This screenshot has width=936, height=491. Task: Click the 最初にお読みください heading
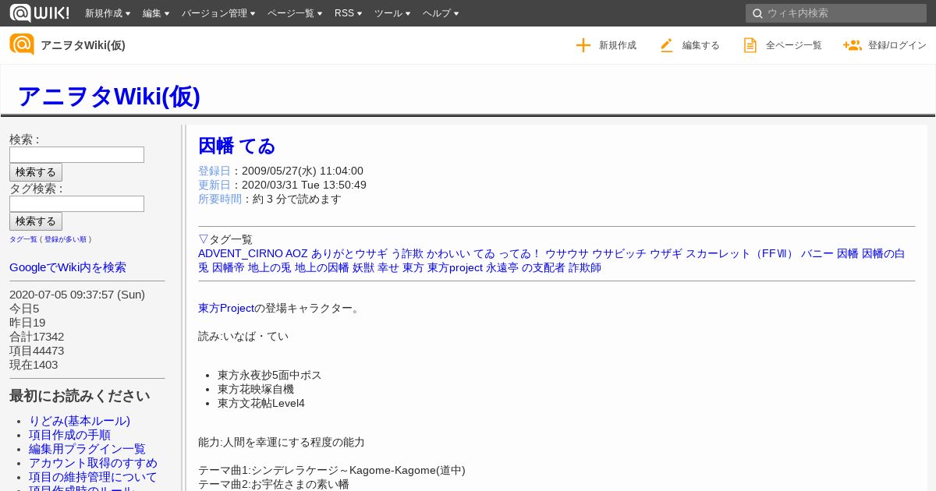tap(80, 396)
